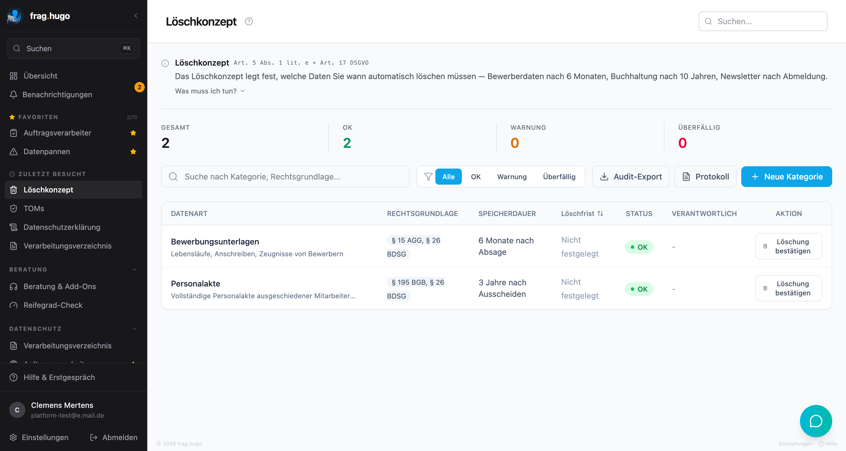Click the magnifier icon in the top search
This screenshot has height=451, width=846.
click(x=708, y=21)
